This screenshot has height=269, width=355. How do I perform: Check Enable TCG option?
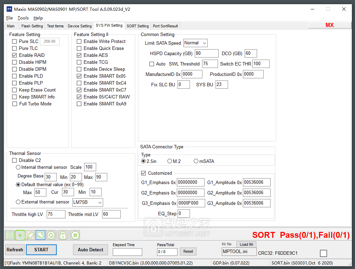point(79,62)
